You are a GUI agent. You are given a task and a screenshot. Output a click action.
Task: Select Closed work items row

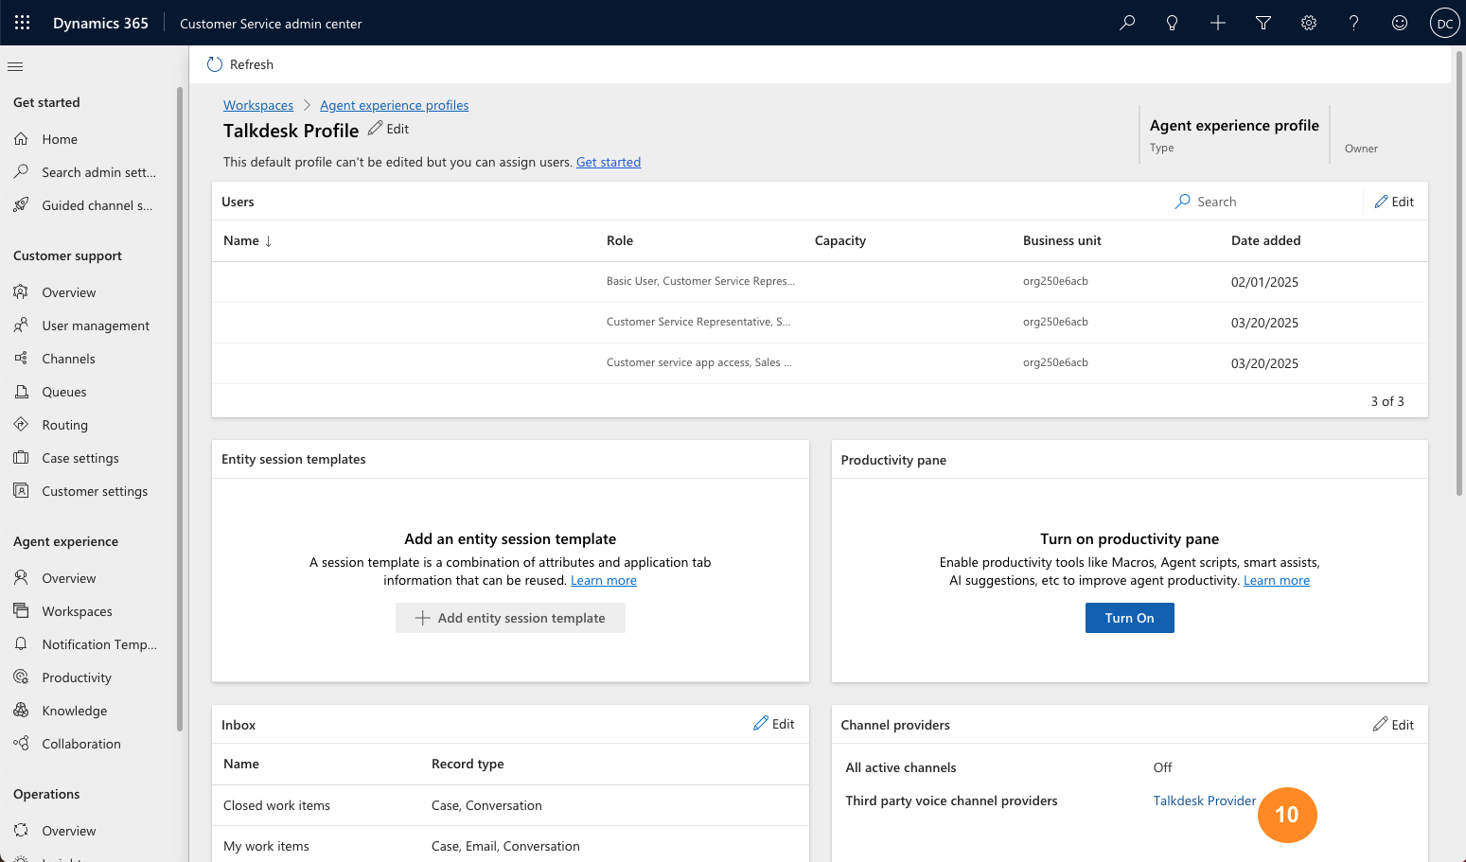[510, 805]
